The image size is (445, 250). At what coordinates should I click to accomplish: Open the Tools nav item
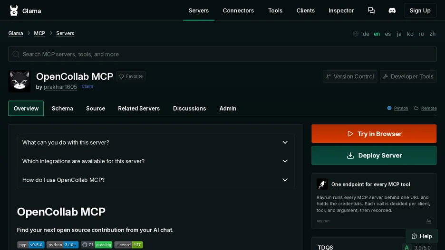pyautogui.click(x=275, y=10)
